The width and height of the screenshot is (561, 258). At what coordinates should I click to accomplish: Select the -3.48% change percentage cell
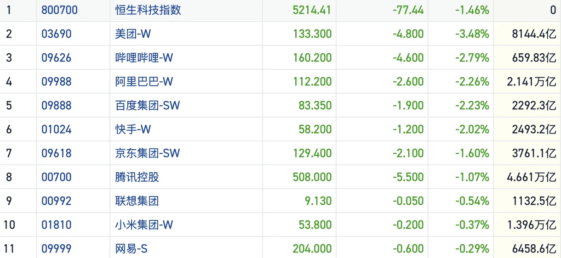(472, 34)
